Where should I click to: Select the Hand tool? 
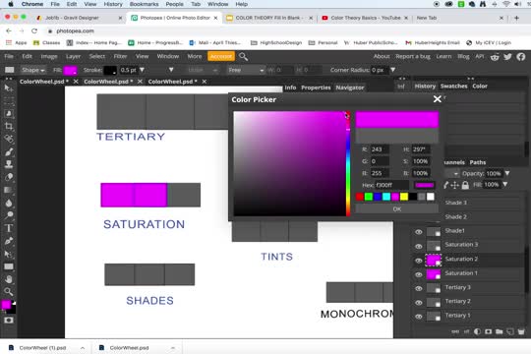point(9,279)
